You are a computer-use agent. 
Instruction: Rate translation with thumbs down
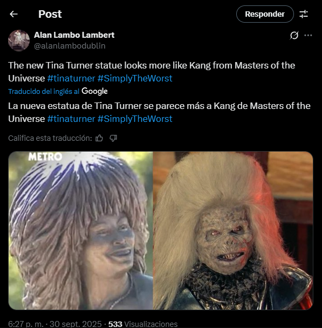pos(113,138)
